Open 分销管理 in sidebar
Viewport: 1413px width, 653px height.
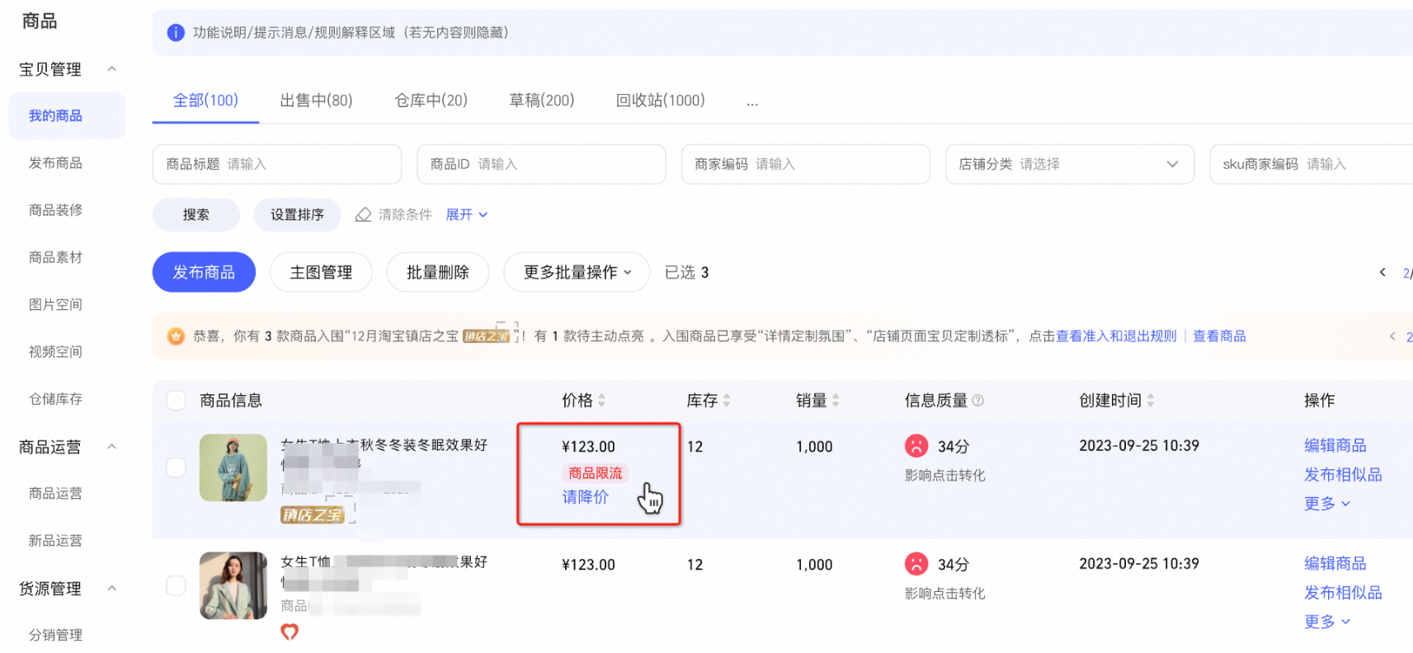click(55, 635)
